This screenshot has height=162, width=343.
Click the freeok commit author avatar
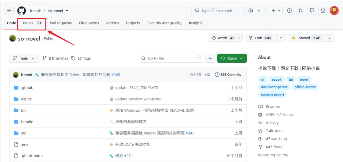tap(16, 75)
